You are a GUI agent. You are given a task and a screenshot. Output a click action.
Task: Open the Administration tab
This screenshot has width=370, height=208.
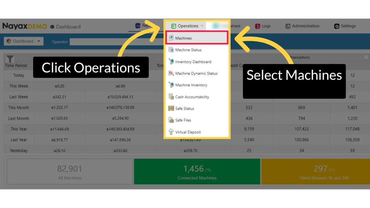click(x=302, y=26)
